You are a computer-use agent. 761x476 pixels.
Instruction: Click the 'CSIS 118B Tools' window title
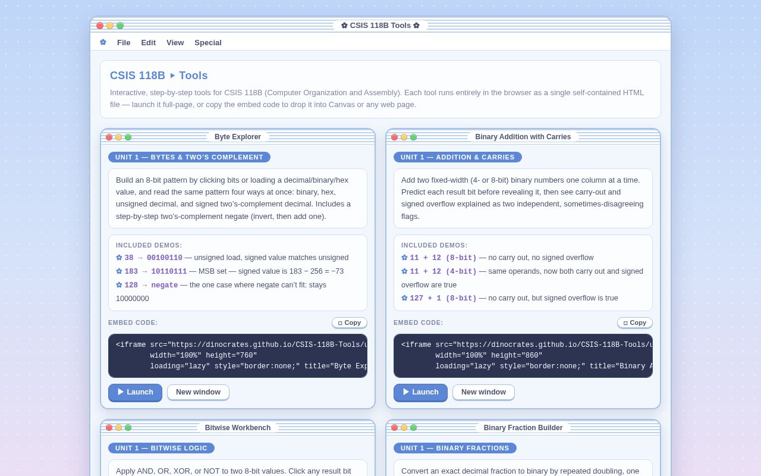pyautogui.click(x=380, y=26)
